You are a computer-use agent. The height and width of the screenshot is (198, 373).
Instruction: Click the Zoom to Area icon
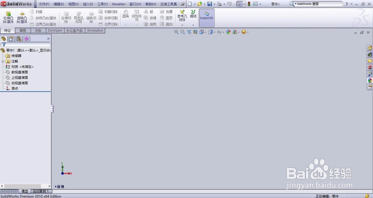(182, 32)
